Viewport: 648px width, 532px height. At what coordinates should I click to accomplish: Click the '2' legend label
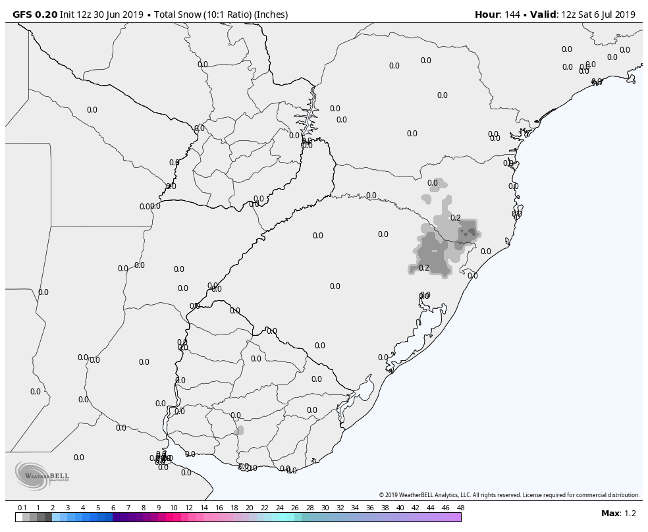click(53, 508)
